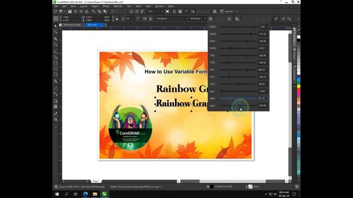Click the Undo arrow icon
353x198 pixels.
click(x=112, y=12)
